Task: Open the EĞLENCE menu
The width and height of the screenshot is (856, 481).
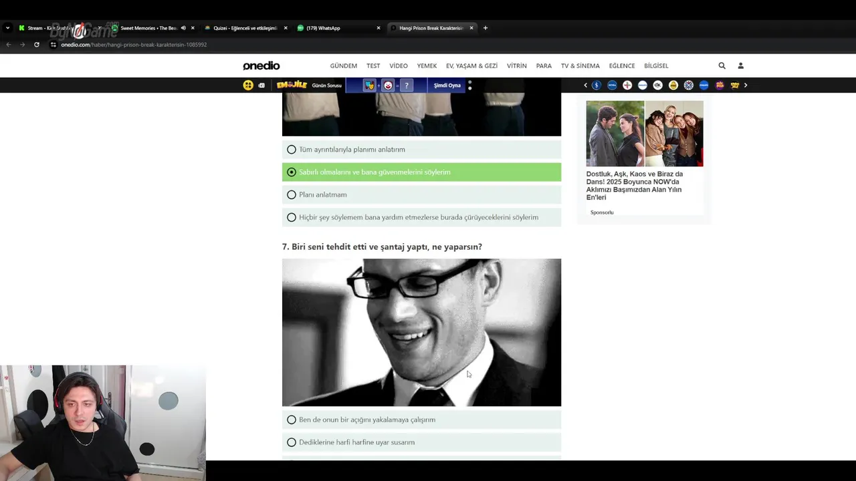Action: click(x=622, y=65)
